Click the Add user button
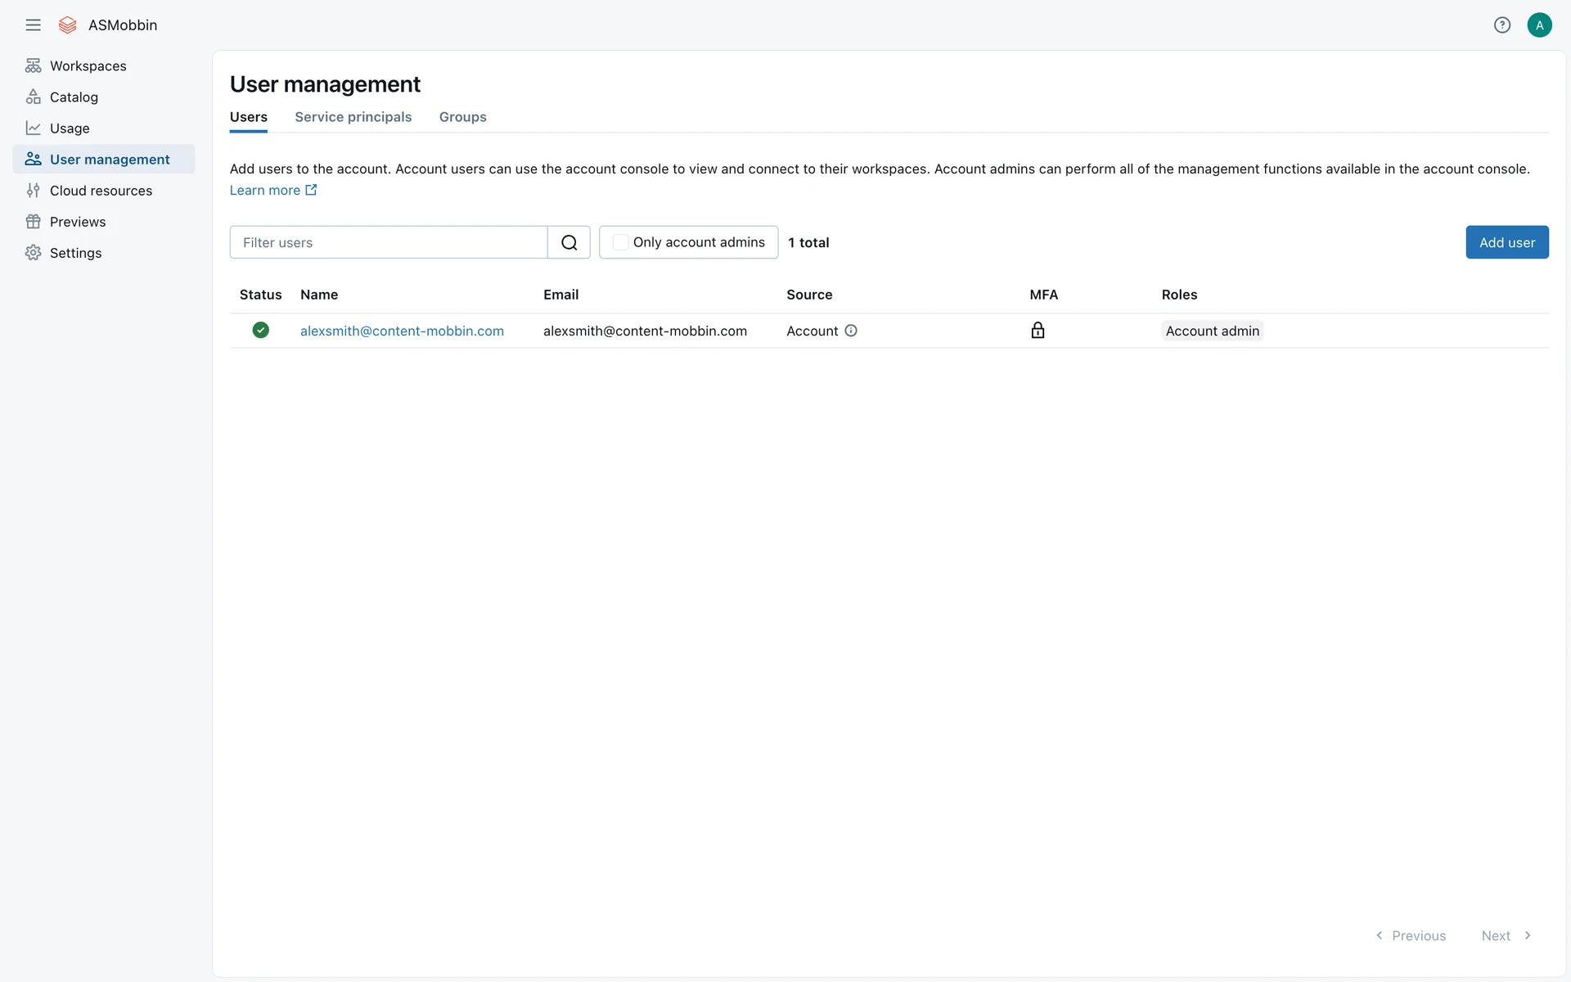Viewport: 1571px width, 982px height. tap(1506, 242)
